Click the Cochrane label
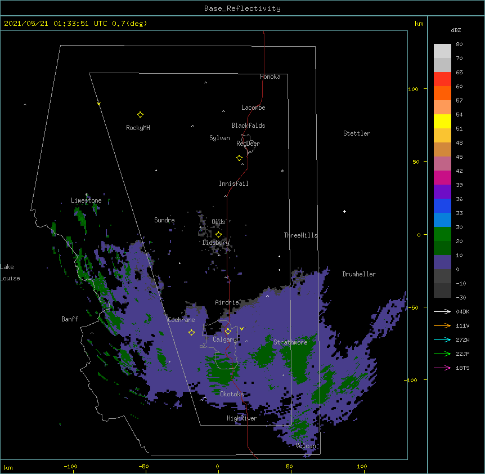Viewport: 485px width, 474px height. pos(181,320)
